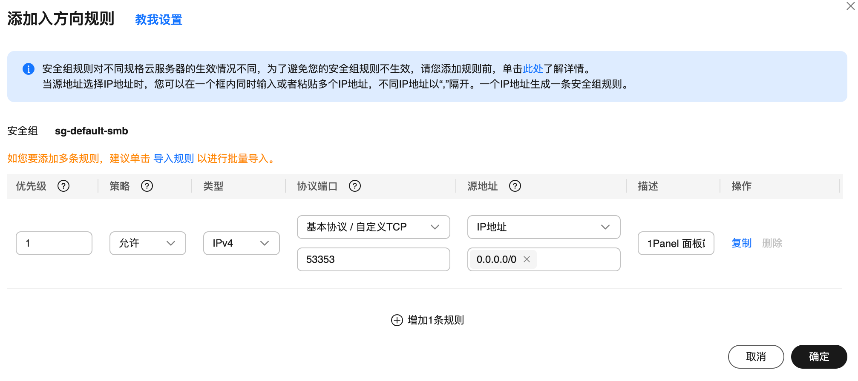
Task: Open the 允许 policy dropdown
Action: [x=147, y=243]
